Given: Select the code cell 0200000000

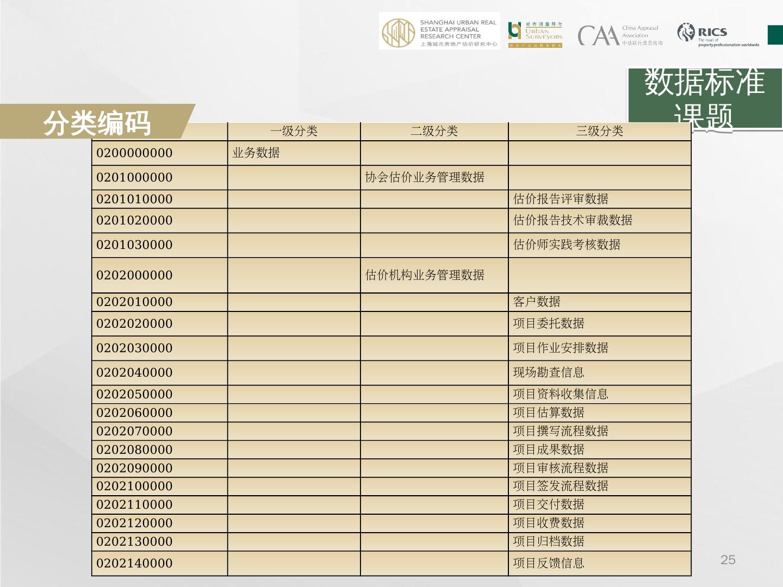Looking at the screenshot, I should [x=134, y=153].
